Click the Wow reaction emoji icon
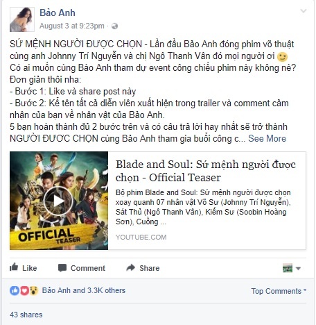 34,290
